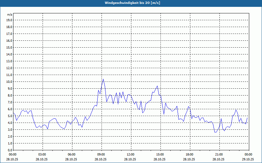Click the "12,0" y-axis label

[9, 68]
